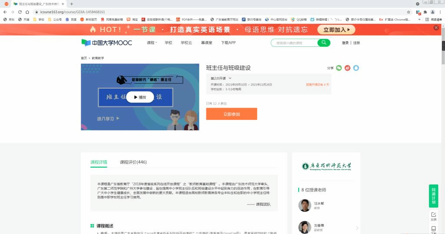
Task: Open the 天猫 bookmark
Action: [x=23, y=20]
